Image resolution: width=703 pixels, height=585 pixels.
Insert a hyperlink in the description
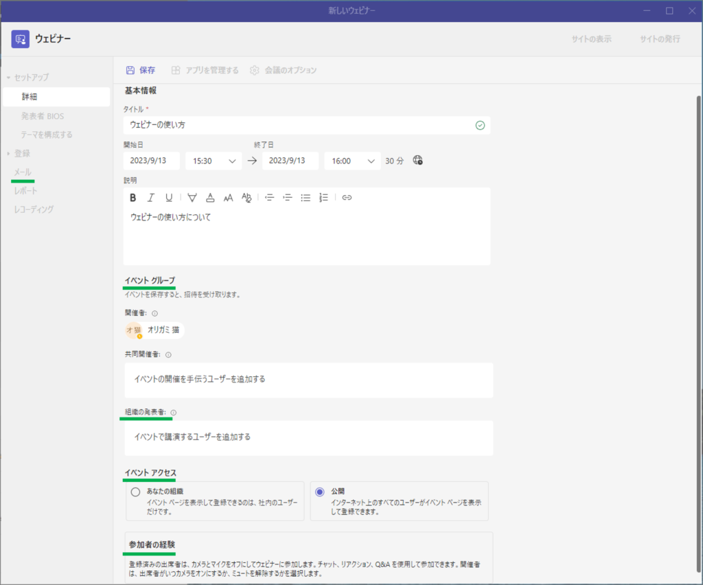click(347, 198)
